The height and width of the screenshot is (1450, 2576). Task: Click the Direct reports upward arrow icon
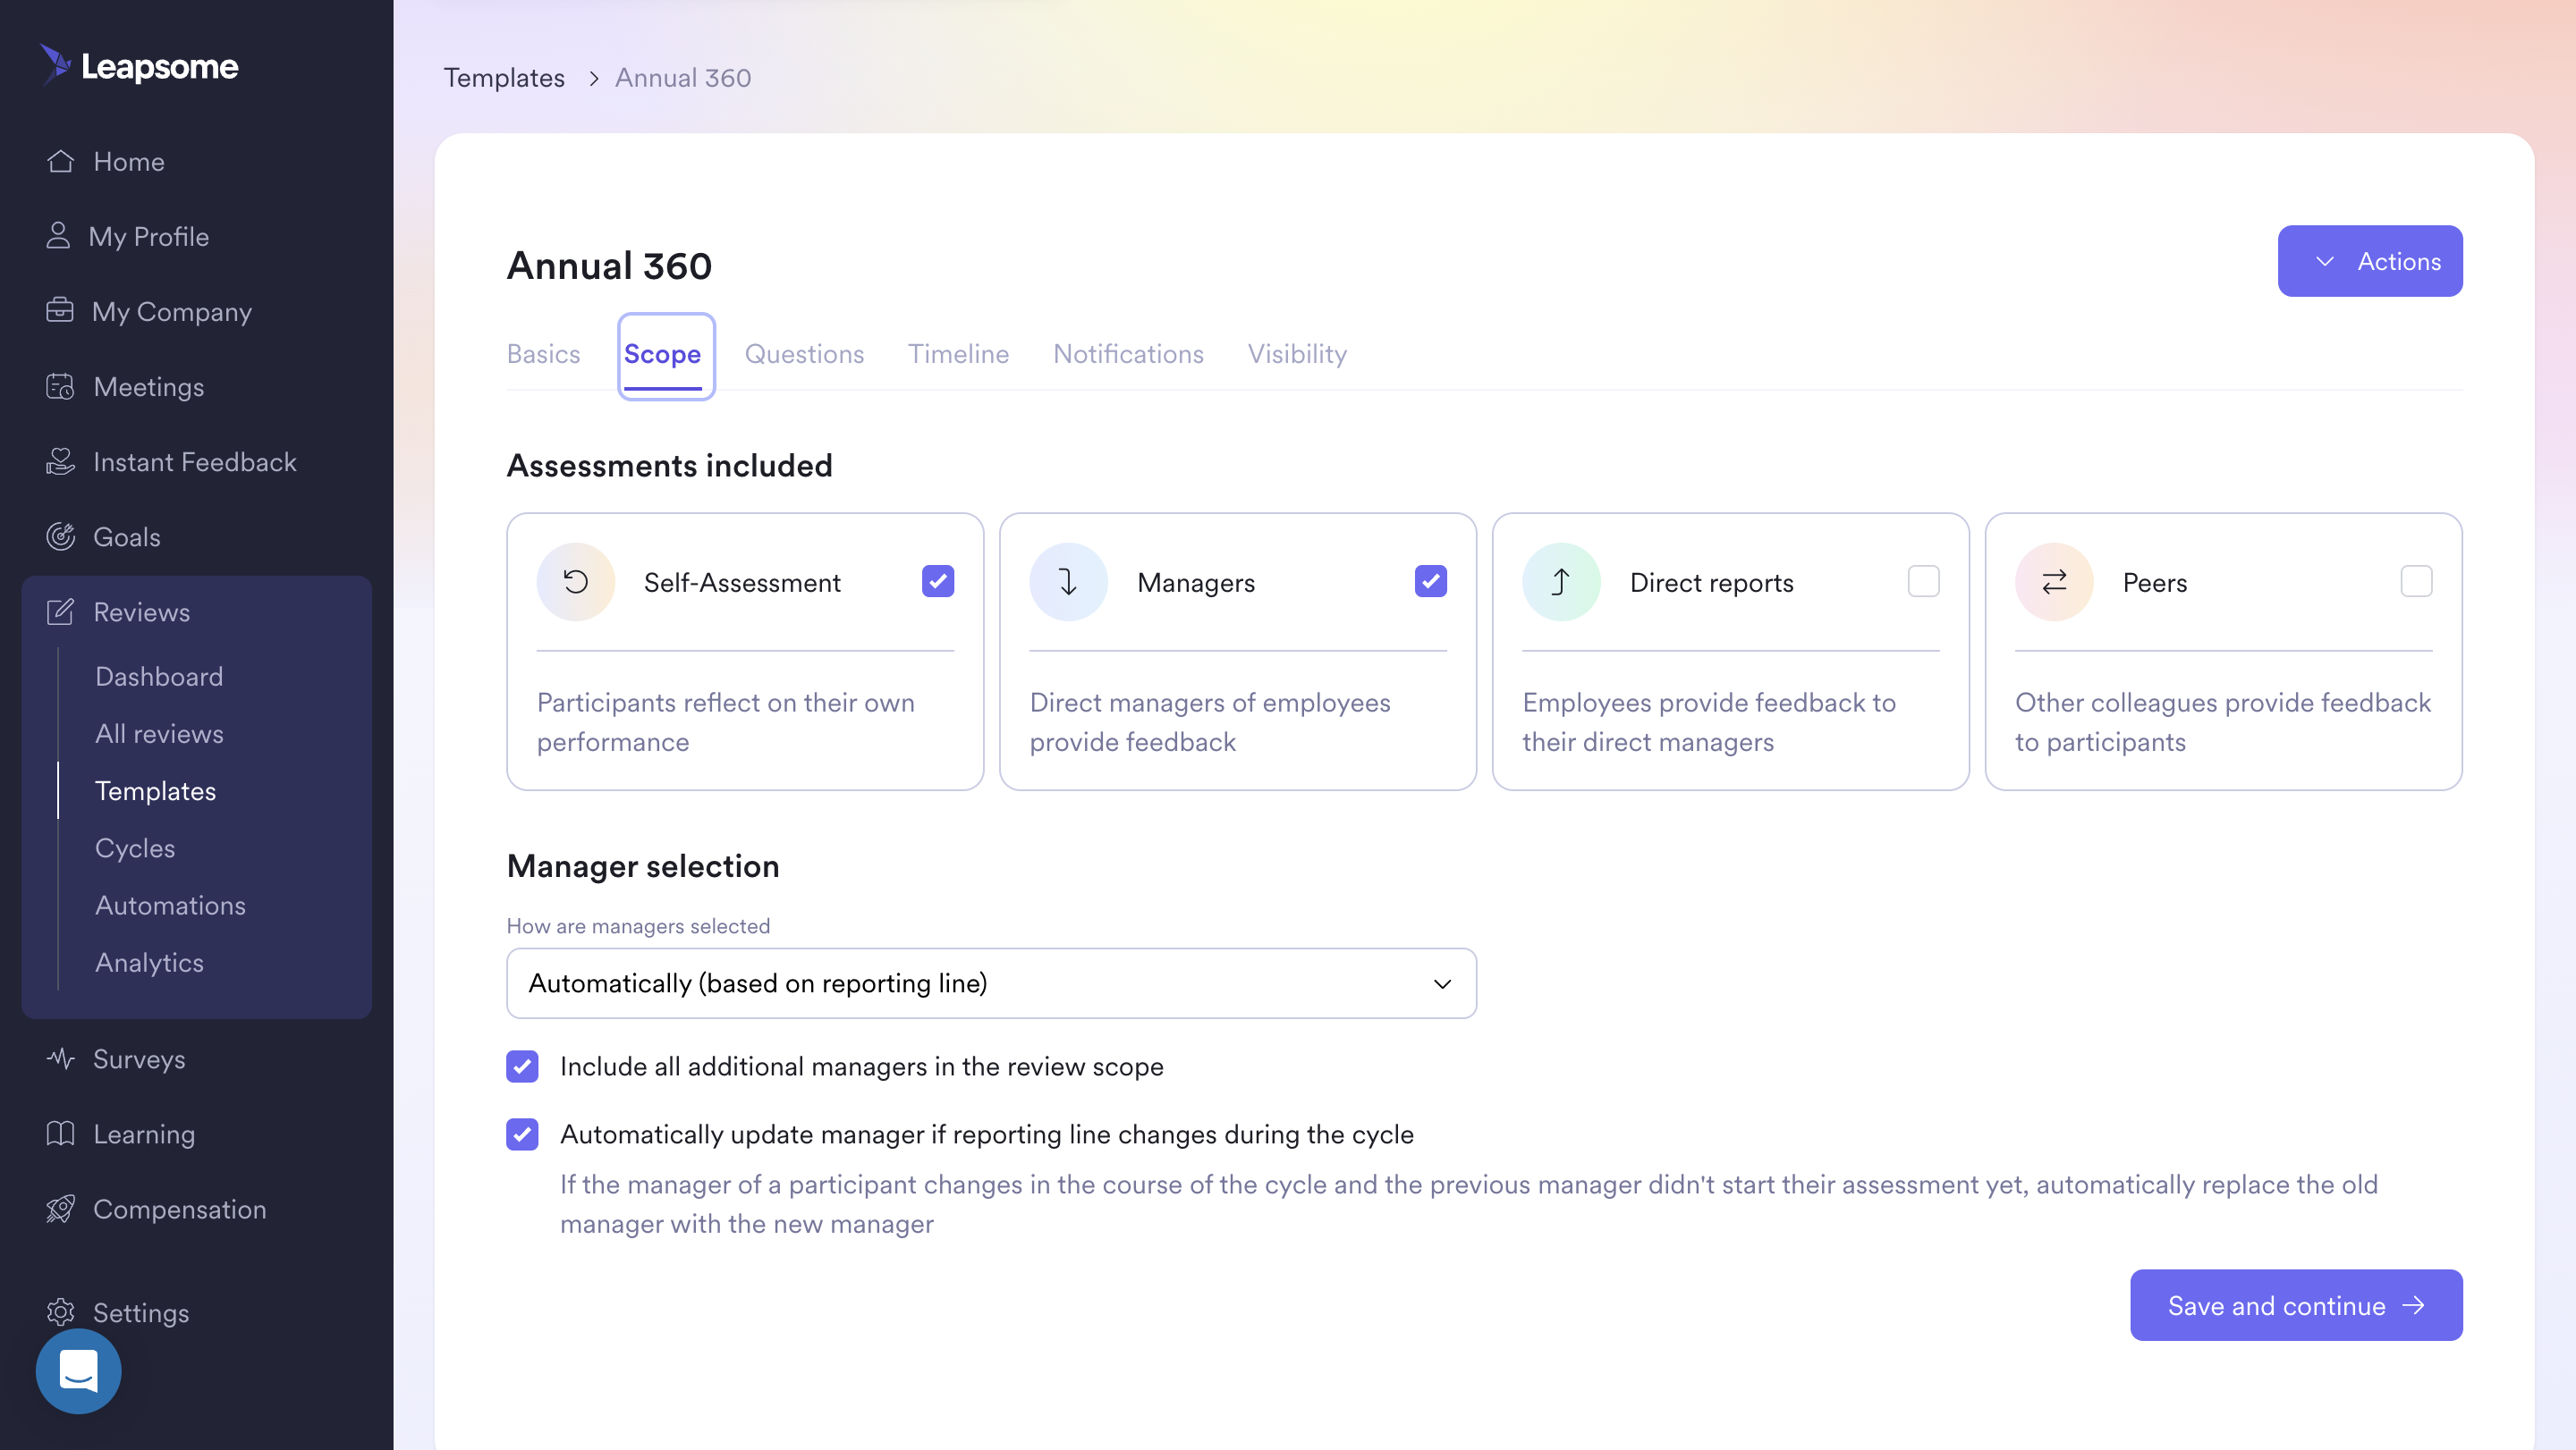click(x=1561, y=582)
